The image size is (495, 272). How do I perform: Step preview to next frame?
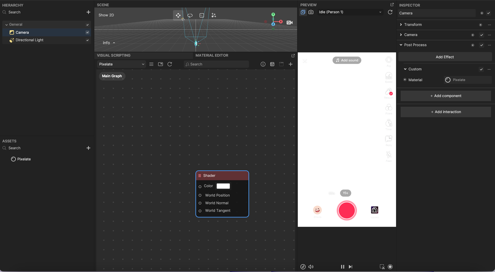(x=350, y=267)
